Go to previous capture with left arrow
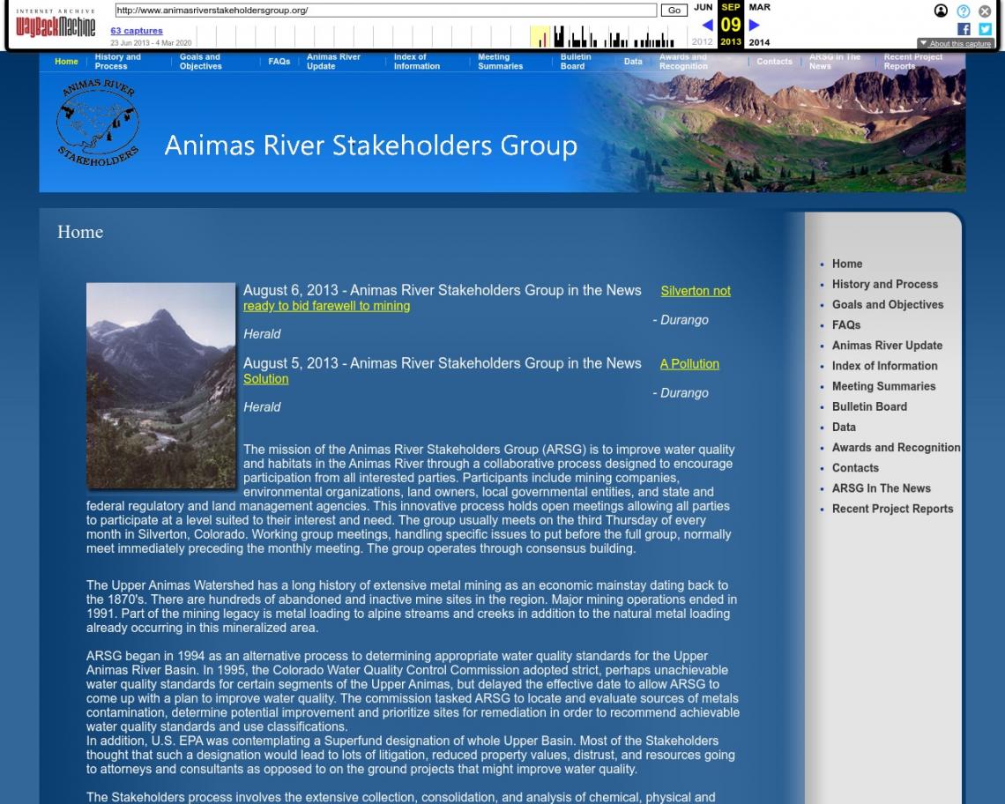This screenshot has width=1005, height=804. coord(707,25)
